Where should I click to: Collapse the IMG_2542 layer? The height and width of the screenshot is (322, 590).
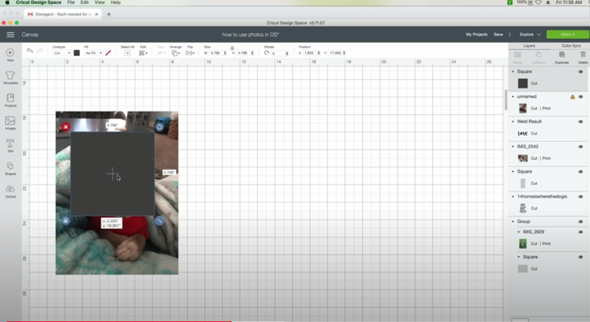coord(513,146)
